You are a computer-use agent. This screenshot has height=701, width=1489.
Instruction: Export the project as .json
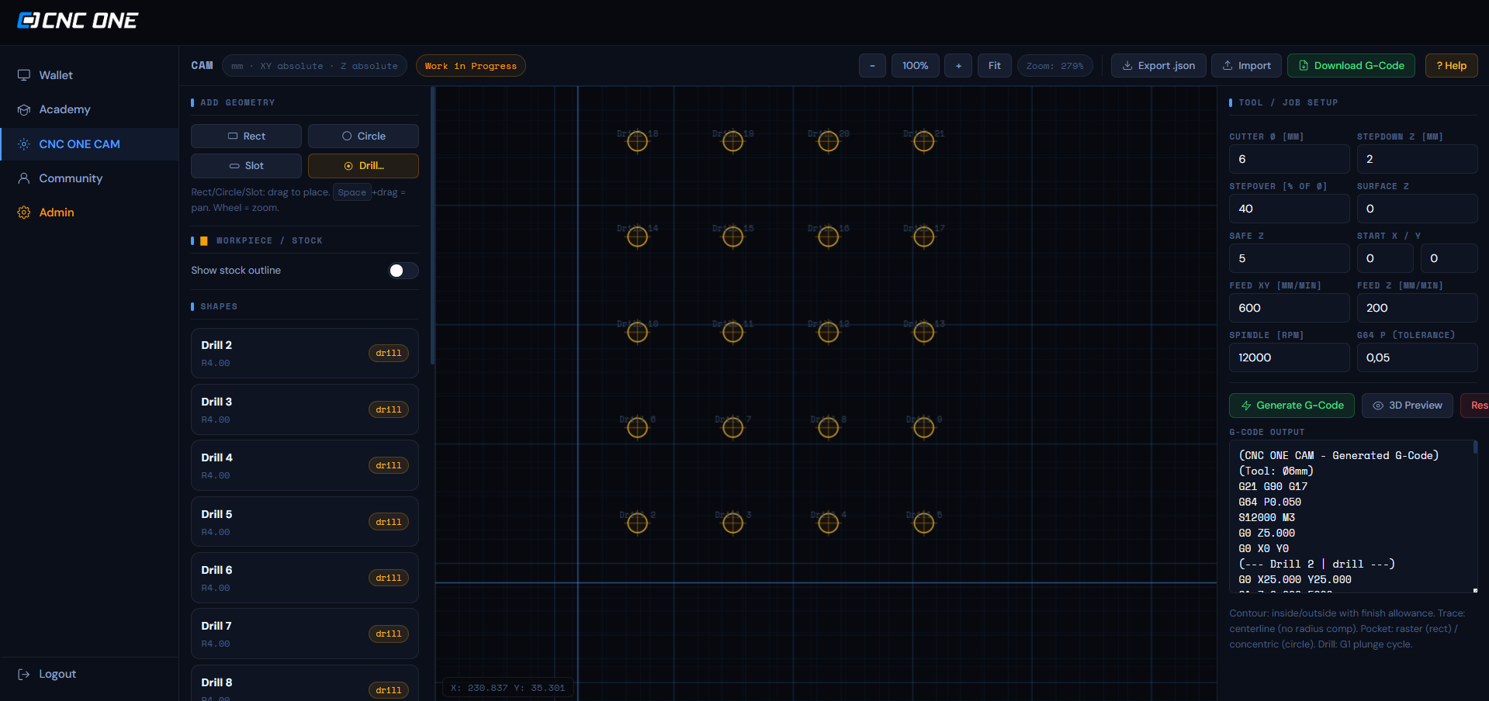coord(1158,66)
